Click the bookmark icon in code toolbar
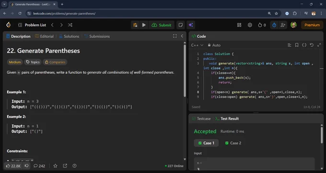The height and width of the screenshot is (173, 326). click(297, 45)
